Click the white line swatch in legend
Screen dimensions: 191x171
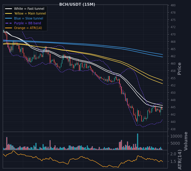tap(8, 9)
